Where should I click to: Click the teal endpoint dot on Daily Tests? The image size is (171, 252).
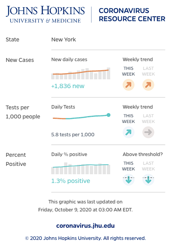[x=109, y=115]
